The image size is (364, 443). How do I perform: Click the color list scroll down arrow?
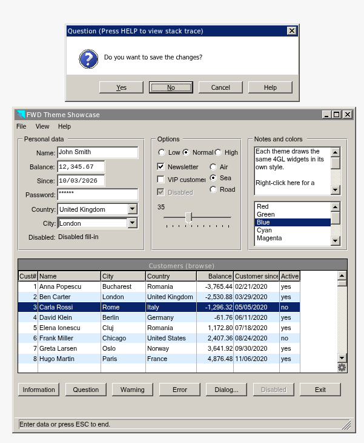point(336,241)
